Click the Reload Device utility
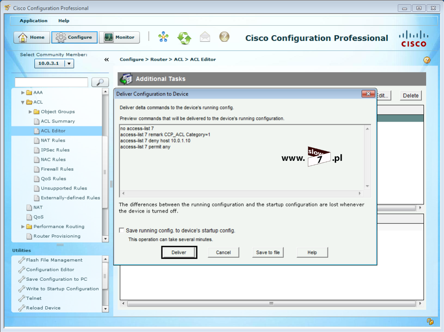Viewport: 444px width, 332px height. (x=43, y=308)
